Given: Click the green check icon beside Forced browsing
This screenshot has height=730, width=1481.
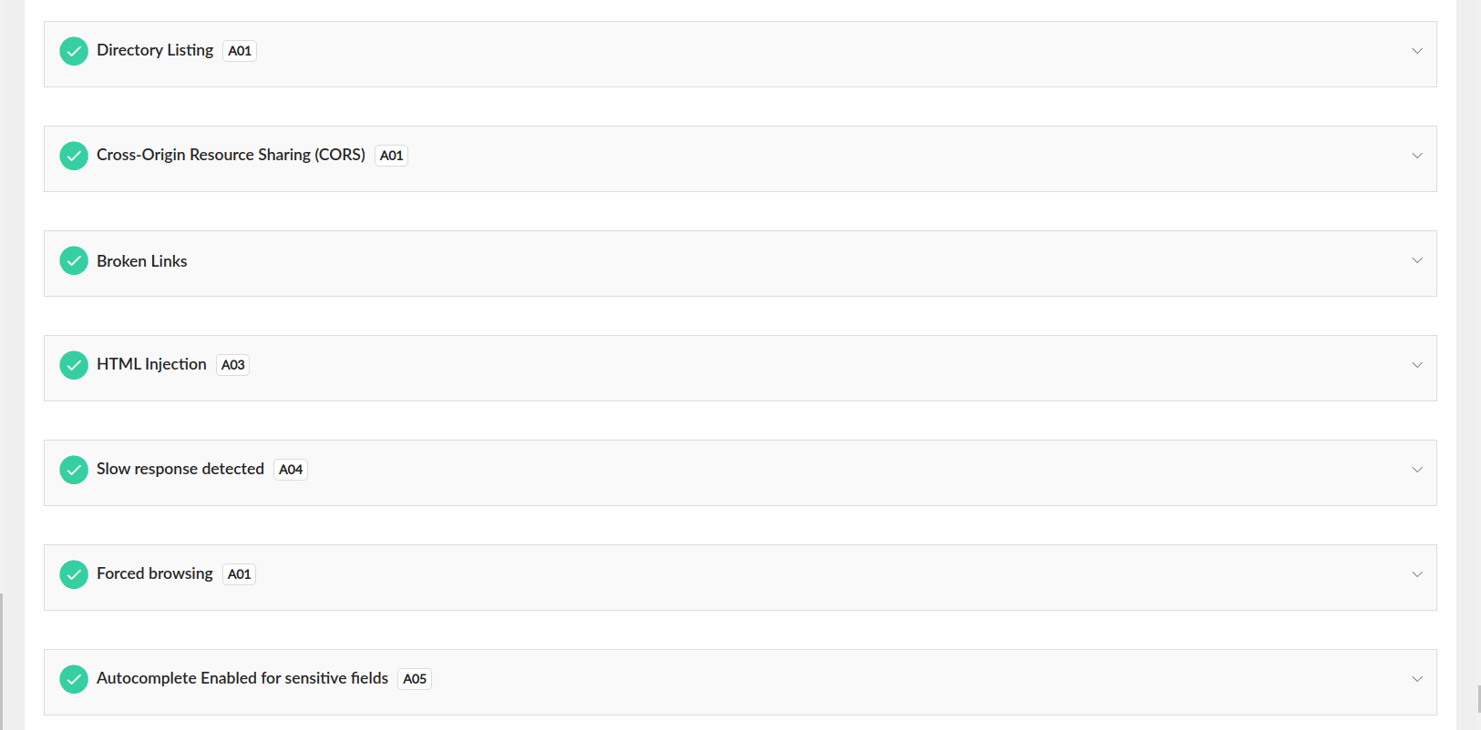Looking at the screenshot, I should click(74, 574).
